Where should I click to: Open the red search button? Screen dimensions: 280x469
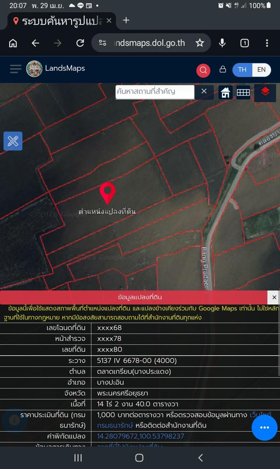(203, 70)
